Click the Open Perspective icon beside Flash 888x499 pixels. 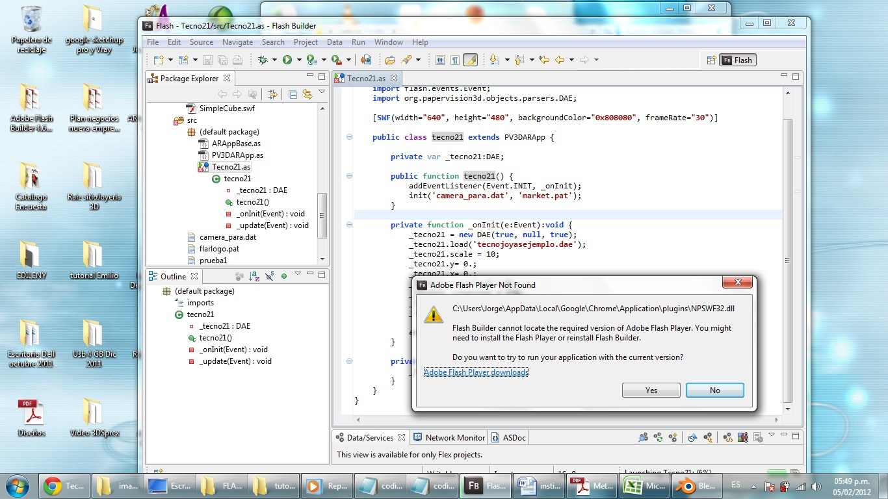711,60
